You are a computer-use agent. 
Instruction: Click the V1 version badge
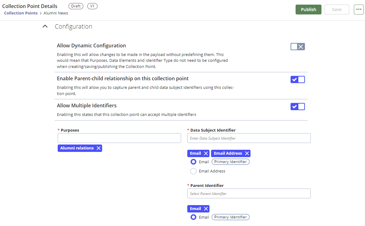(x=92, y=6)
